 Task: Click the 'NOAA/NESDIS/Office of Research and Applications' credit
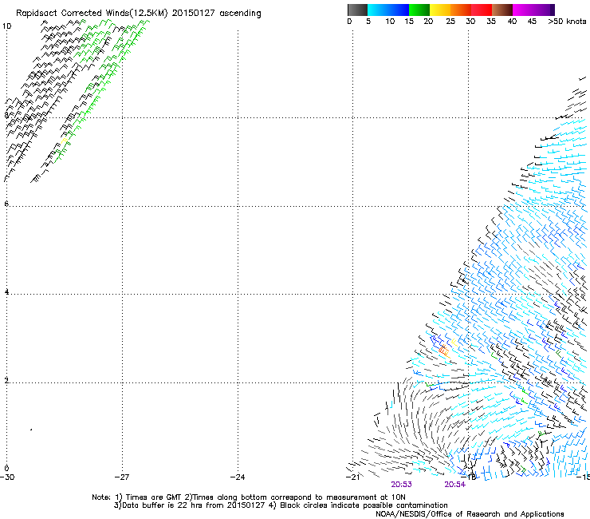point(470,514)
